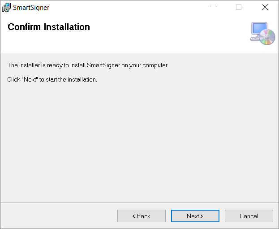Click the Confirm Installation heading
Viewport: 279px width, 229px height.
[49, 27]
